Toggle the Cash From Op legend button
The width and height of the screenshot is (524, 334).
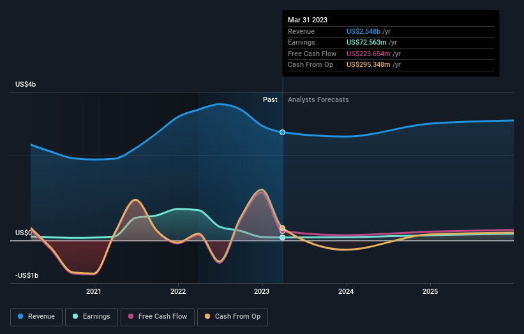[x=232, y=317]
